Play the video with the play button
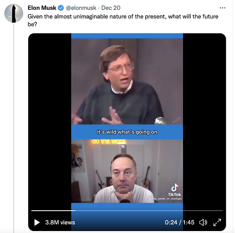This screenshot has height=233, width=235. 37,222
